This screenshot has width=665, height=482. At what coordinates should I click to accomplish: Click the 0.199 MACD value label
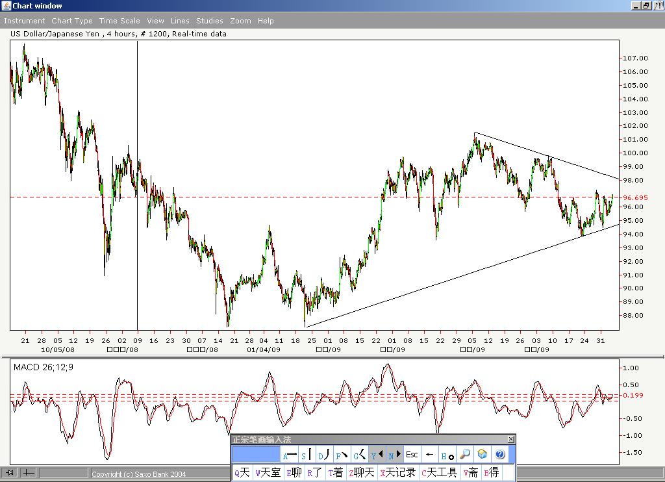pos(633,395)
